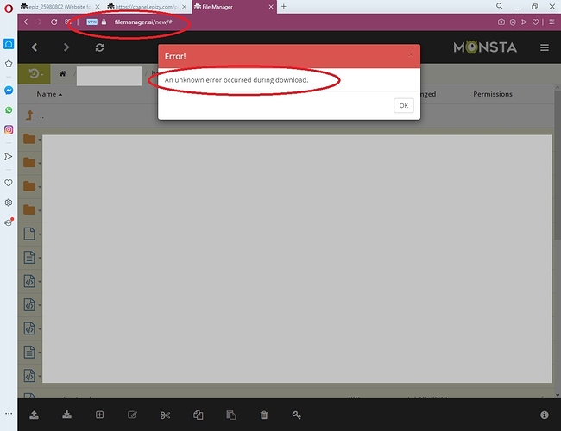Screen dimensions: 561x431
Task: Click the snapshot camera icon in address bar
Action: click(x=501, y=22)
